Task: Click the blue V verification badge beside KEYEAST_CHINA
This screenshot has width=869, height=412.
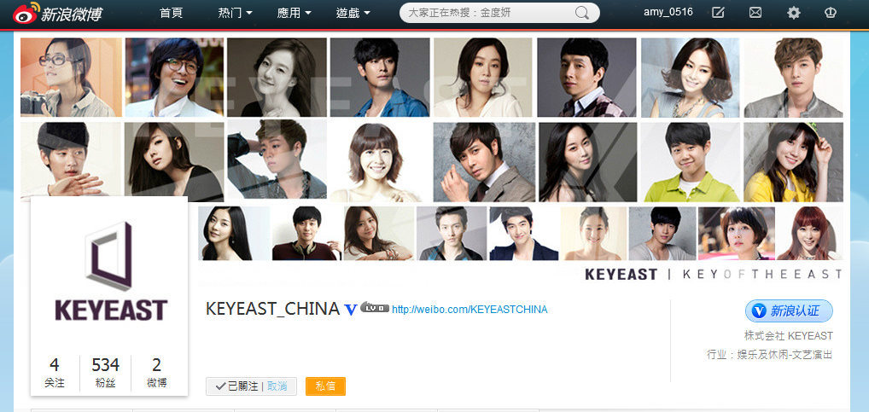Action: [350, 310]
